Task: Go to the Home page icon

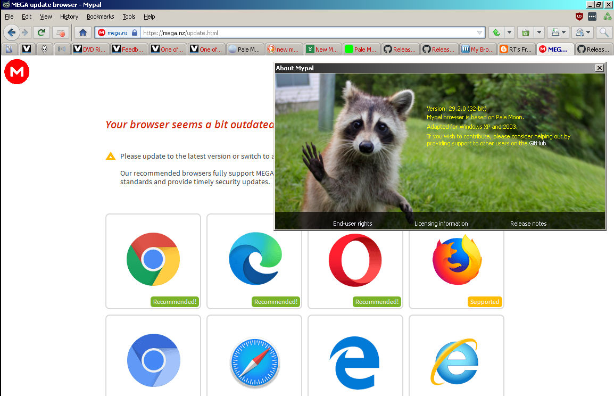Action: (83, 32)
